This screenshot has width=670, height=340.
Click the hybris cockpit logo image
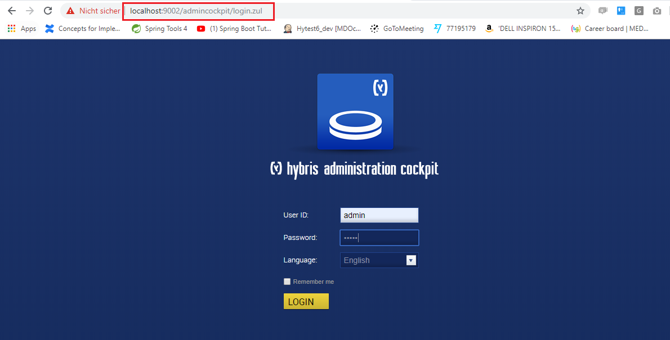tap(355, 112)
